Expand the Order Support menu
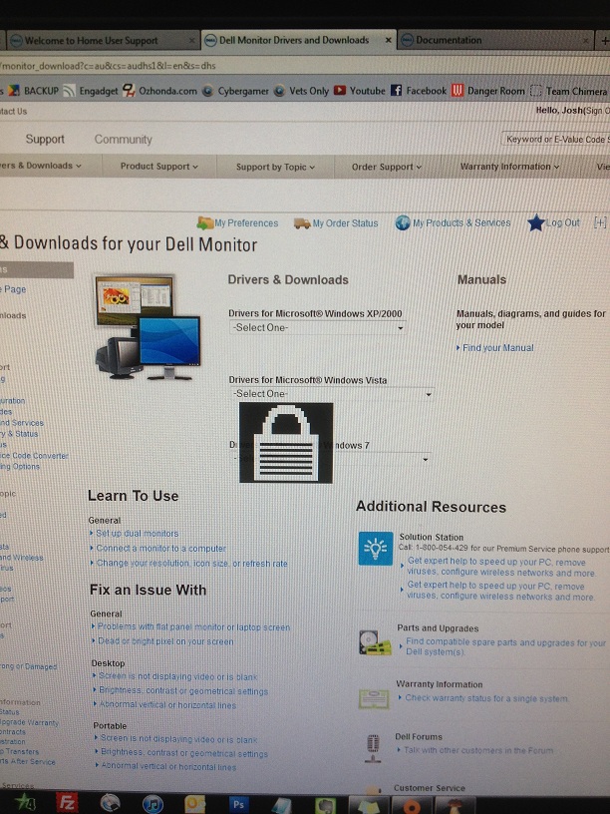The height and width of the screenshot is (814, 610). (x=387, y=167)
